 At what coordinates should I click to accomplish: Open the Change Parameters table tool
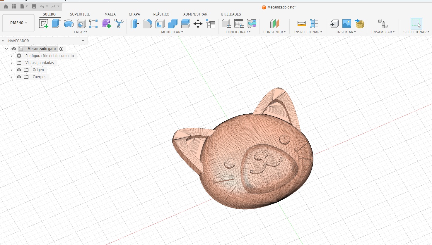click(211, 24)
